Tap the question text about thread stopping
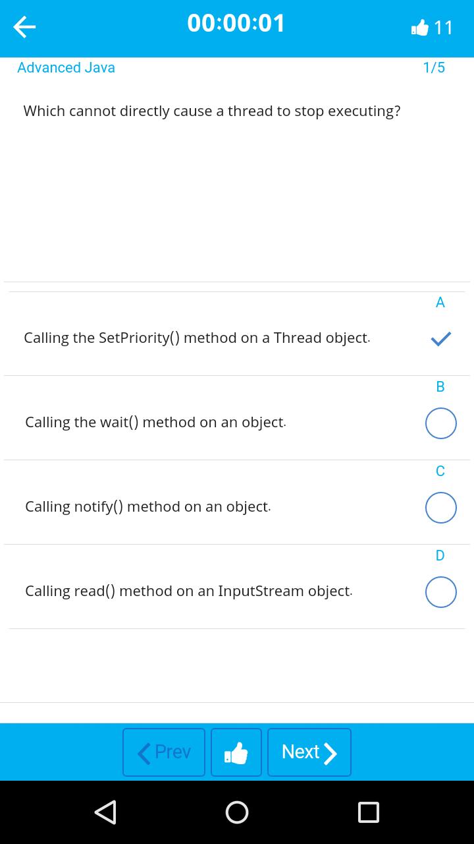Image resolution: width=474 pixels, height=844 pixels. click(212, 111)
